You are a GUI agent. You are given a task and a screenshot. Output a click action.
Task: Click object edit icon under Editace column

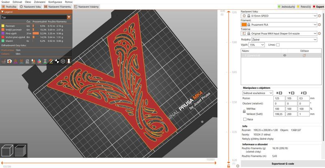pyautogui.click(x=304, y=55)
